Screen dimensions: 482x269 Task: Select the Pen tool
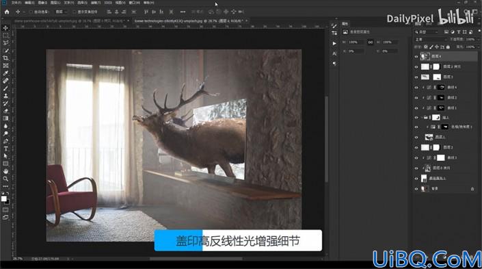point(5,141)
